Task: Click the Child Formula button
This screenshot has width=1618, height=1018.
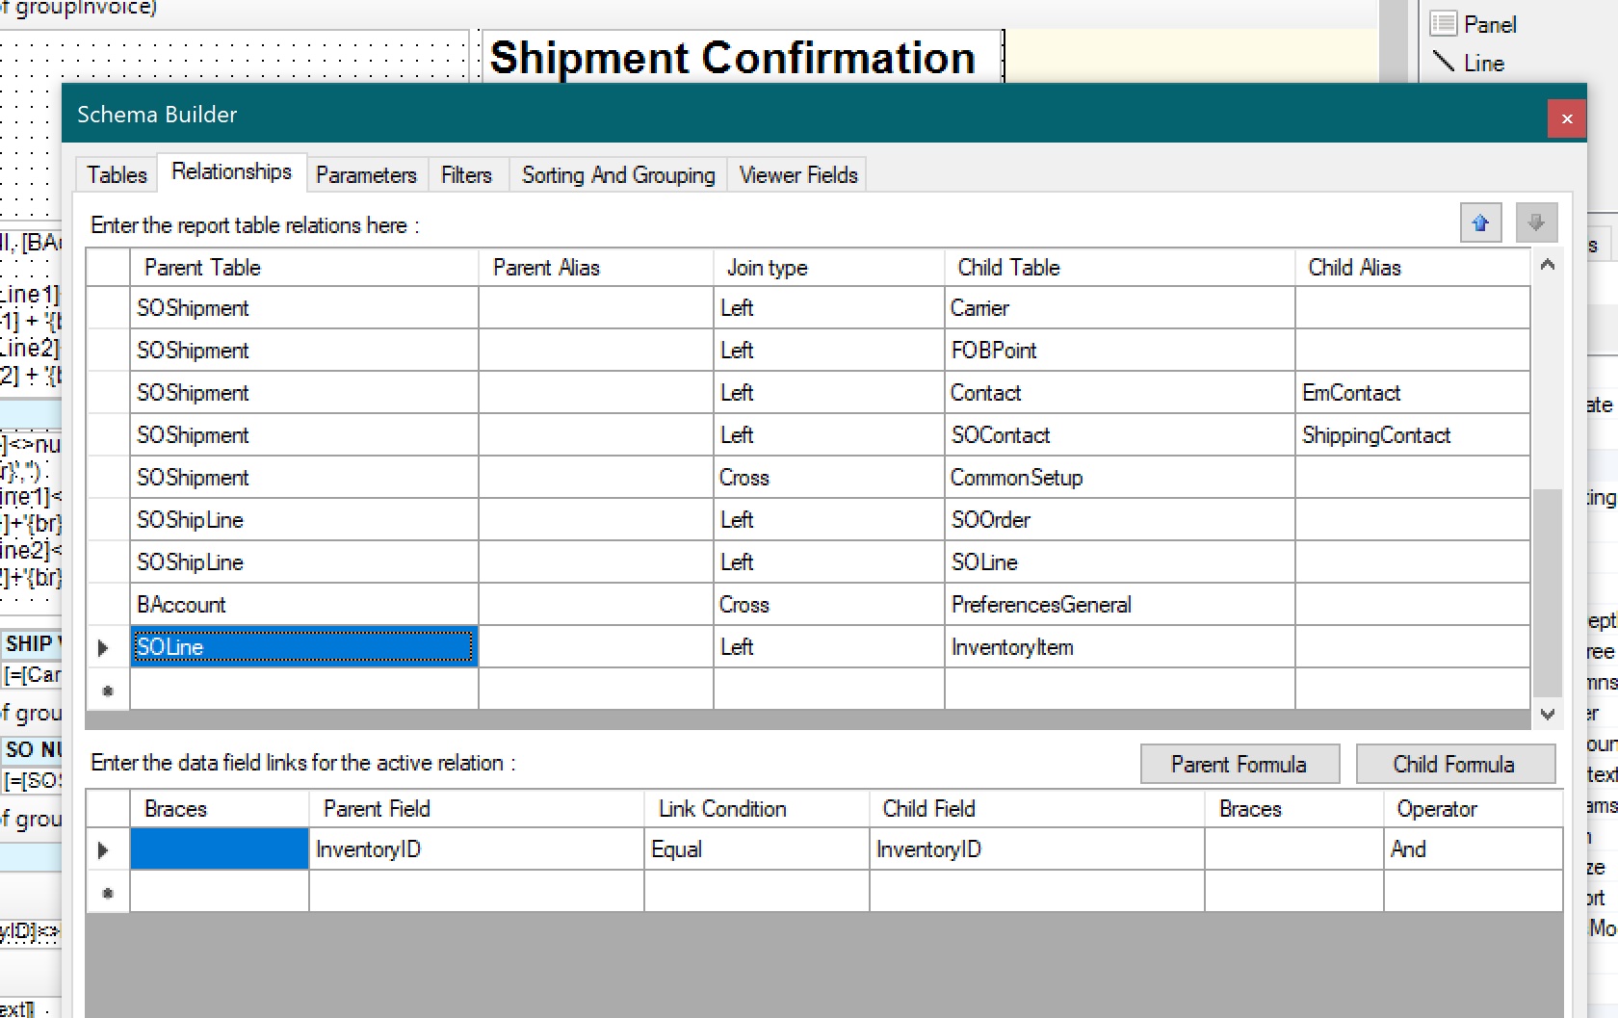Action: (1454, 765)
